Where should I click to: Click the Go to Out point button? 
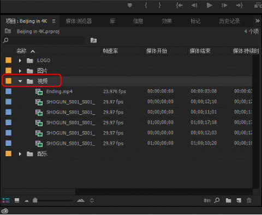point(240,5)
